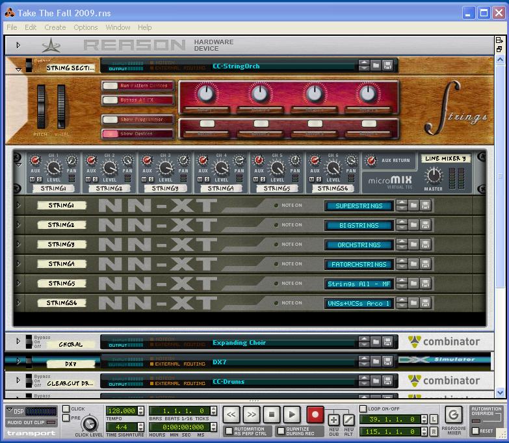Adjust Click Level knob
This screenshot has height=443, width=509.
pos(90,424)
